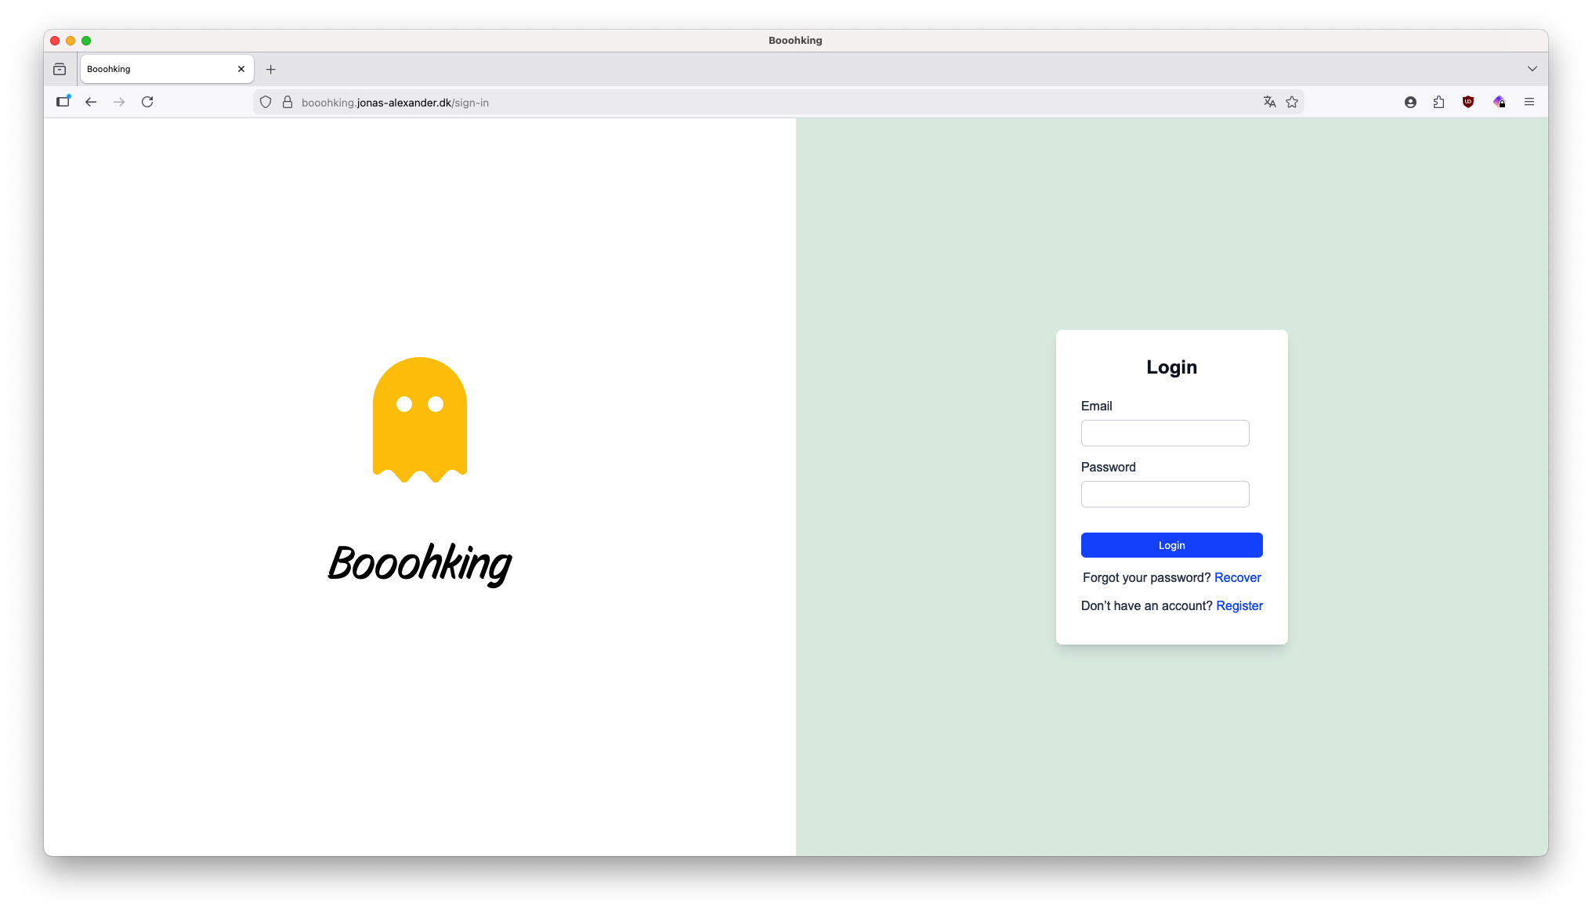Click the site padlock icon
Viewport: 1592px width, 914px height.
coord(287,102)
